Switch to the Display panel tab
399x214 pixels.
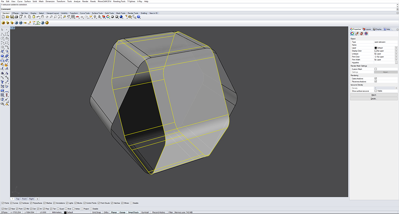coord(377,29)
